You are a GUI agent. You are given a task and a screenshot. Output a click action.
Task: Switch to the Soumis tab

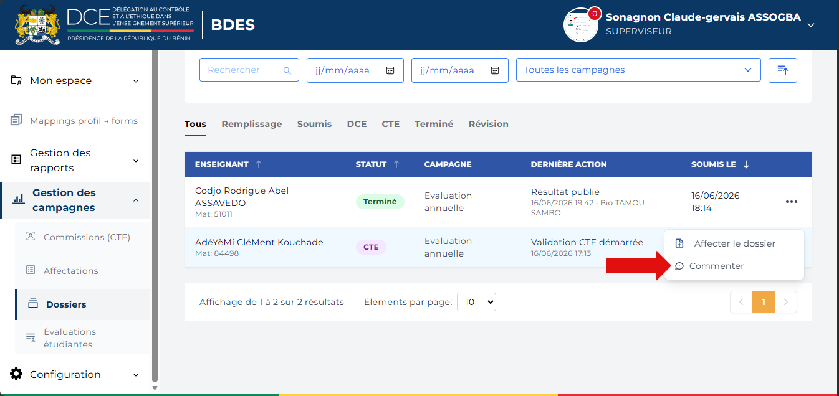315,124
